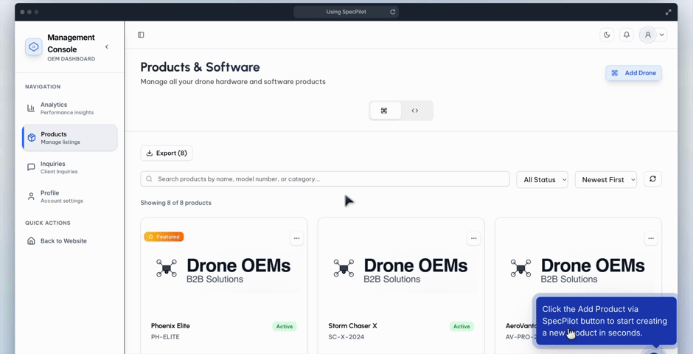Click into the product search field
The image size is (693, 354).
click(x=324, y=179)
